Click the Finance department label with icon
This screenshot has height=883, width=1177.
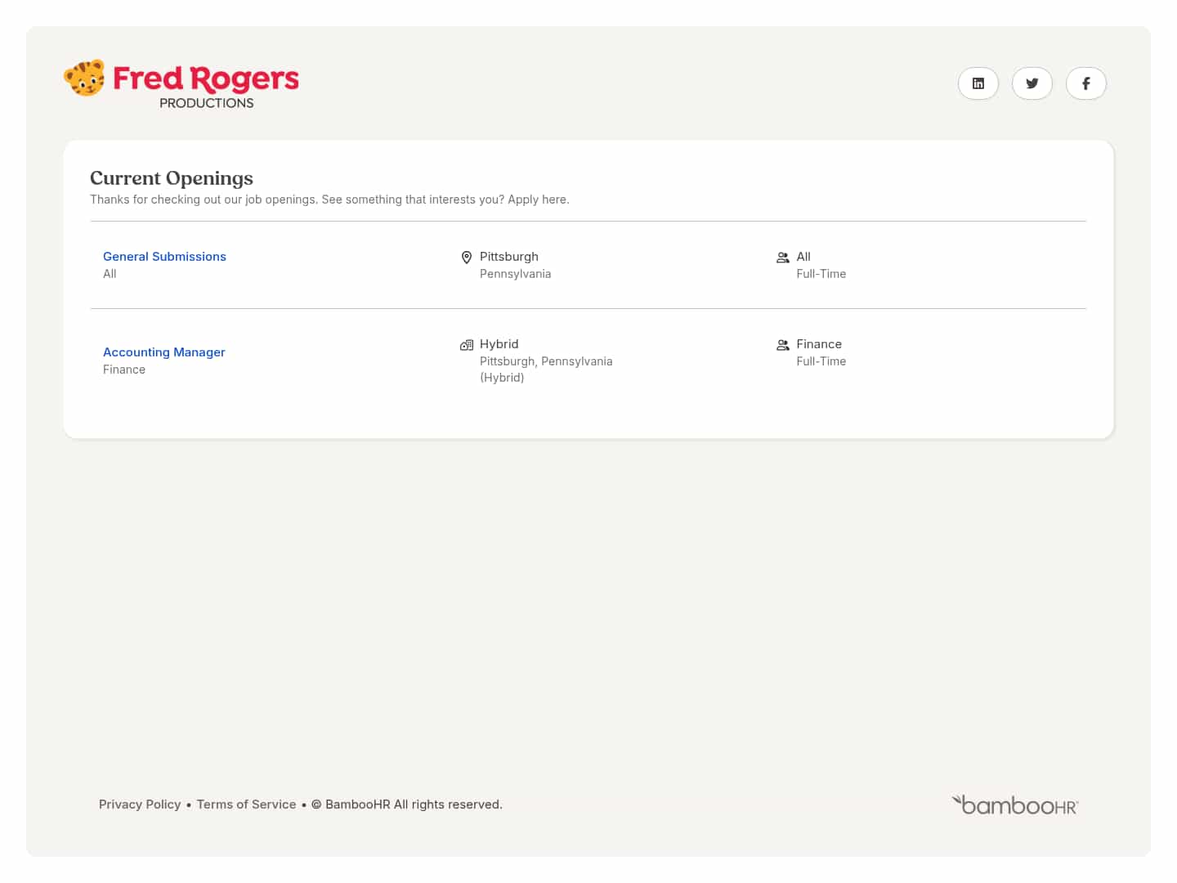(809, 344)
